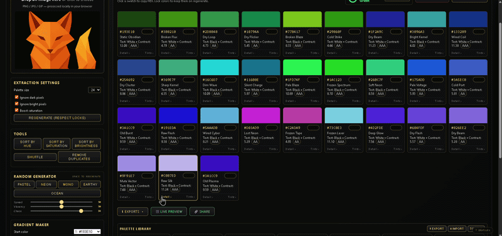The image size is (502, 236).
Task: Copy the Broken Blaze lime green swatch
Action: click(302, 19)
